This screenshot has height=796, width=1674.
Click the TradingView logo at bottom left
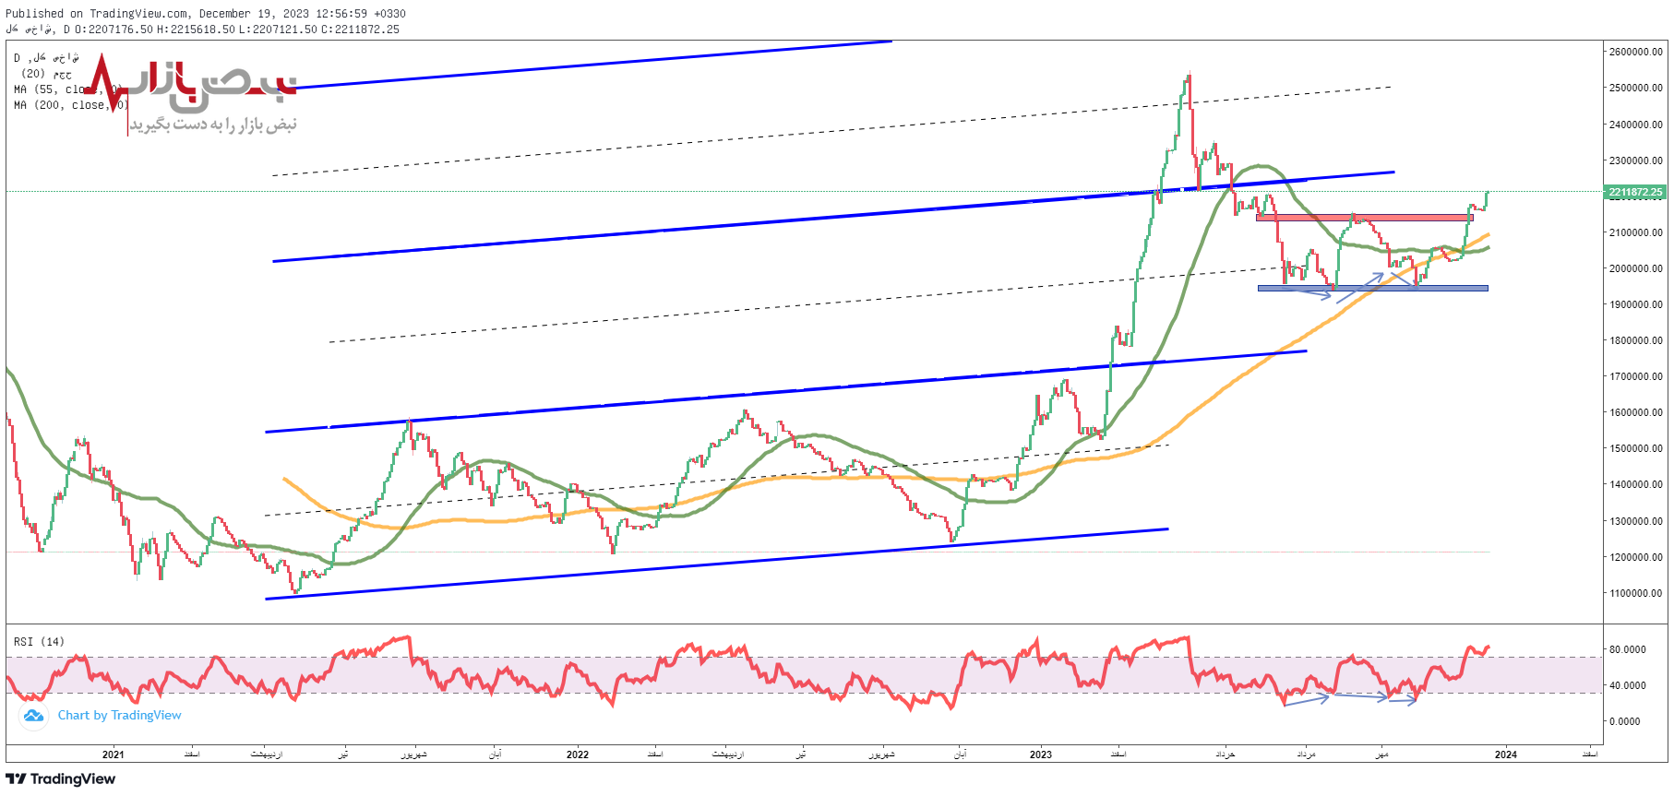point(61,779)
